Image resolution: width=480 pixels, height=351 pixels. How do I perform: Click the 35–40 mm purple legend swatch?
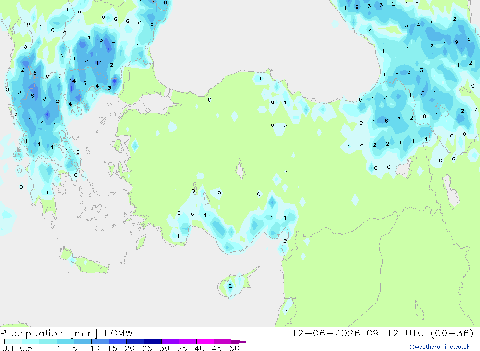[x=187, y=341]
